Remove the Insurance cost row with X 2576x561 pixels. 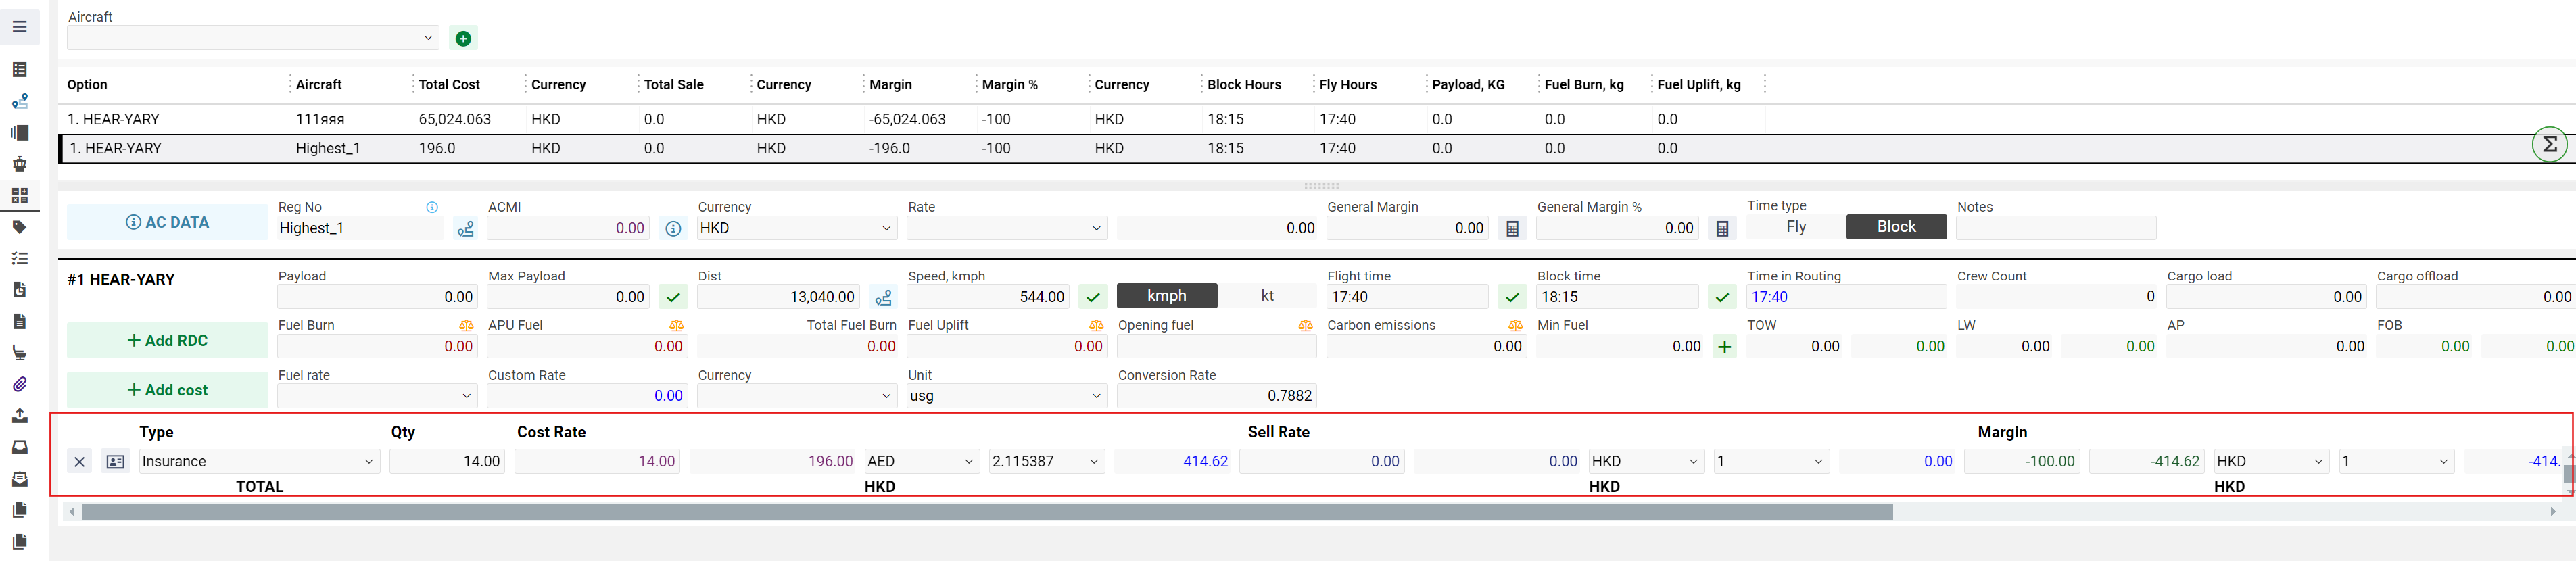pyautogui.click(x=80, y=462)
